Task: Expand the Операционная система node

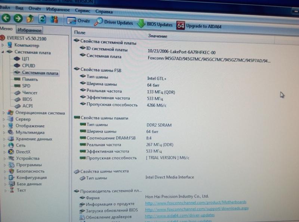Action: pos(4,113)
